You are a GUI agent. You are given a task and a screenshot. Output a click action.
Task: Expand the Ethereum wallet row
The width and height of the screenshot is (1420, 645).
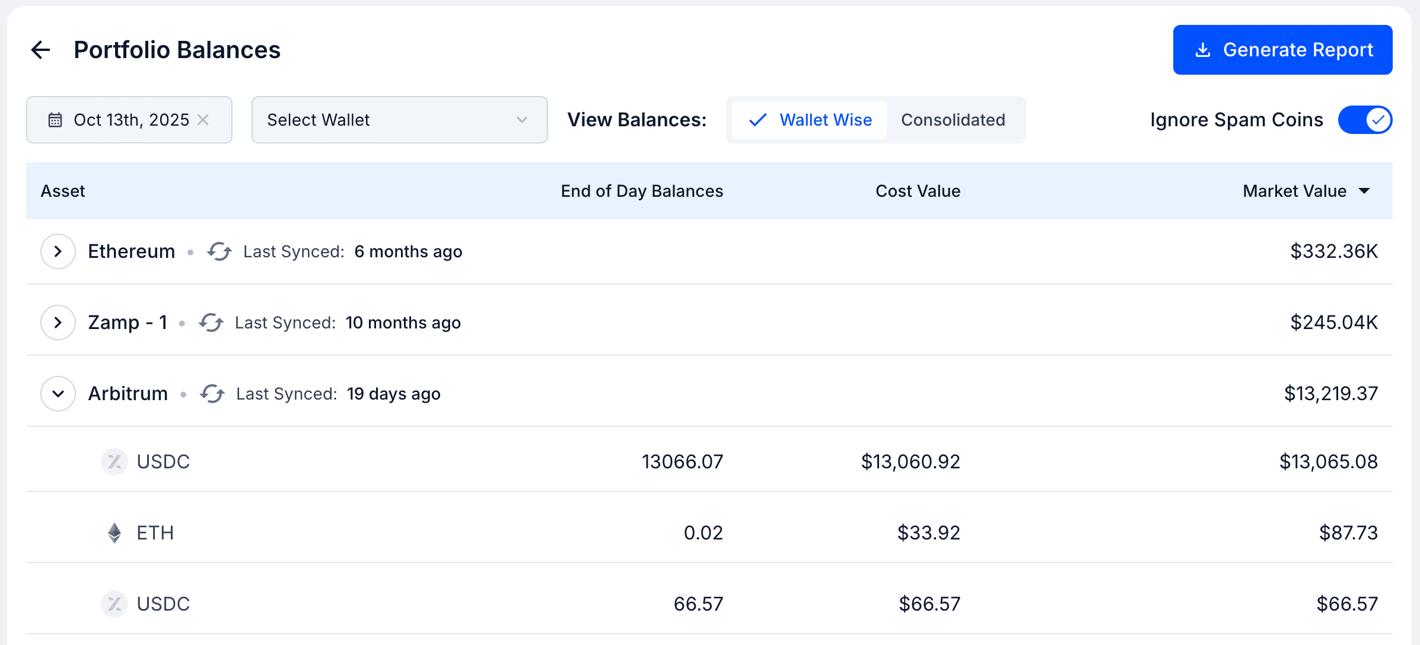(58, 251)
